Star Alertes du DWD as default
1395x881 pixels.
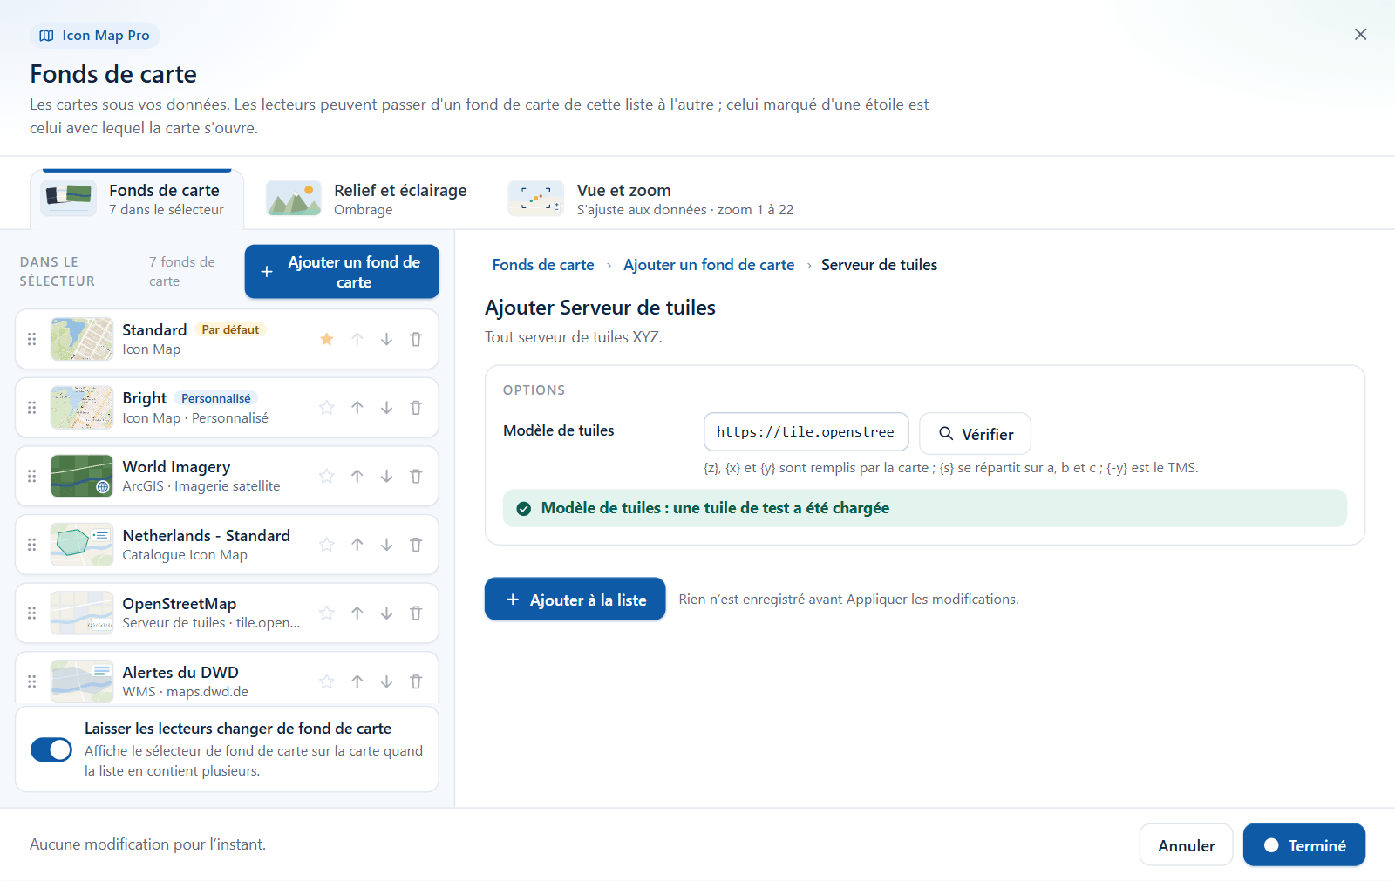point(327,681)
